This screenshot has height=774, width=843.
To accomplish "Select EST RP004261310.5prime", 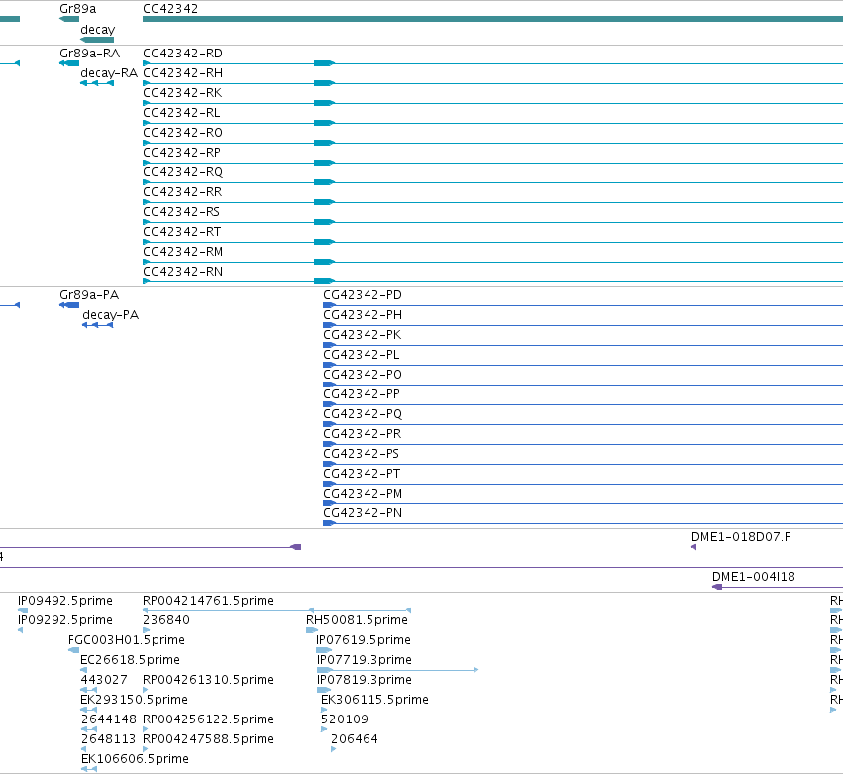I will coord(209,680).
